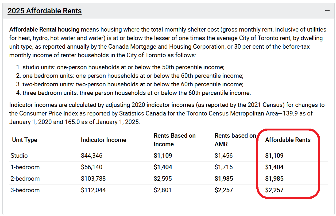Click the $1,456 AMR rent for Studio
Screen dimensions: 336x216
tap(223, 156)
